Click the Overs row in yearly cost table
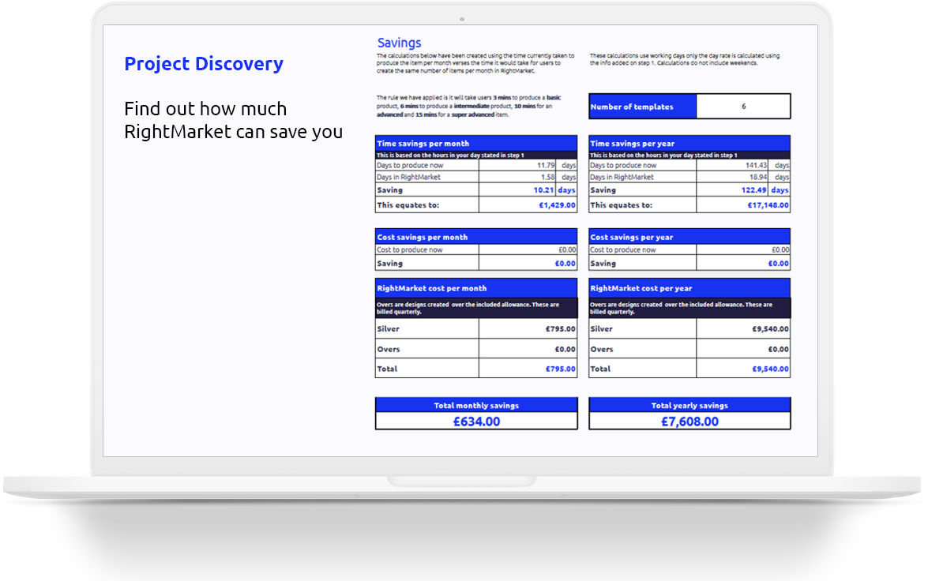Viewport: 928px width, 581px height. (689, 348)
